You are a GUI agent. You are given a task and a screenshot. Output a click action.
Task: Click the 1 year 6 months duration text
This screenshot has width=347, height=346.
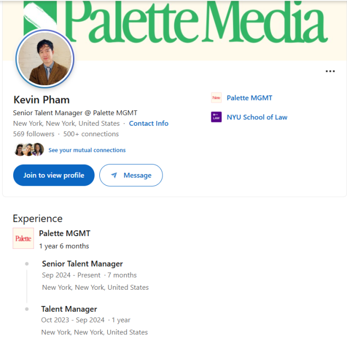point(64,246)
